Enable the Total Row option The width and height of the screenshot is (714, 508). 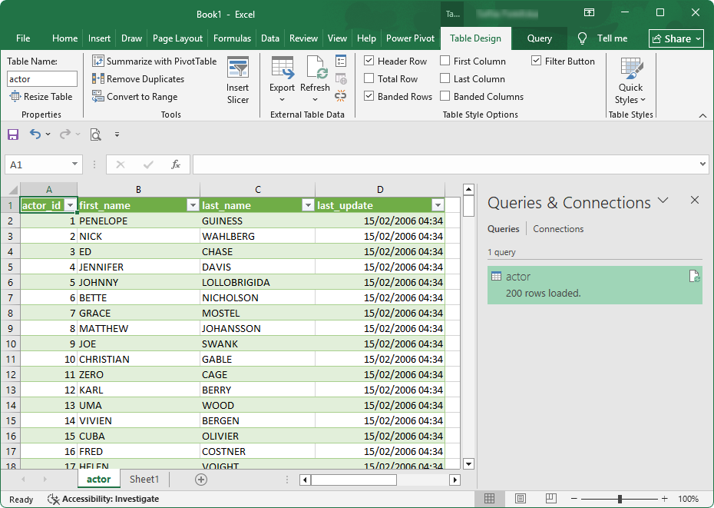pos(370,78)
